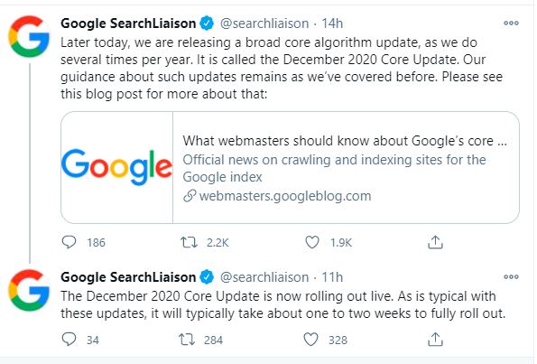
Task: Click @searchliaison handle in the first tweet
Action: (x=264, y=23)
